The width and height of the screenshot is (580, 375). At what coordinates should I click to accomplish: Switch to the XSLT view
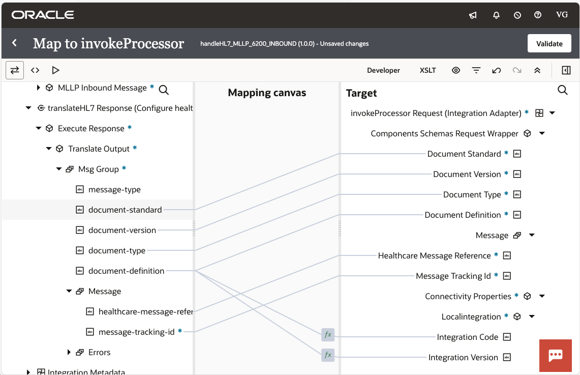point(428,70)
